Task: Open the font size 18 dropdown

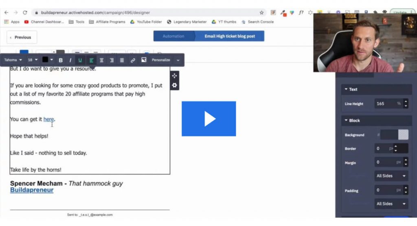Action: 33,60
